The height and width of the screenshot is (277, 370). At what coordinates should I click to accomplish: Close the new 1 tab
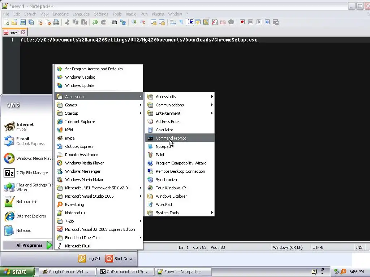click(23, 32)
